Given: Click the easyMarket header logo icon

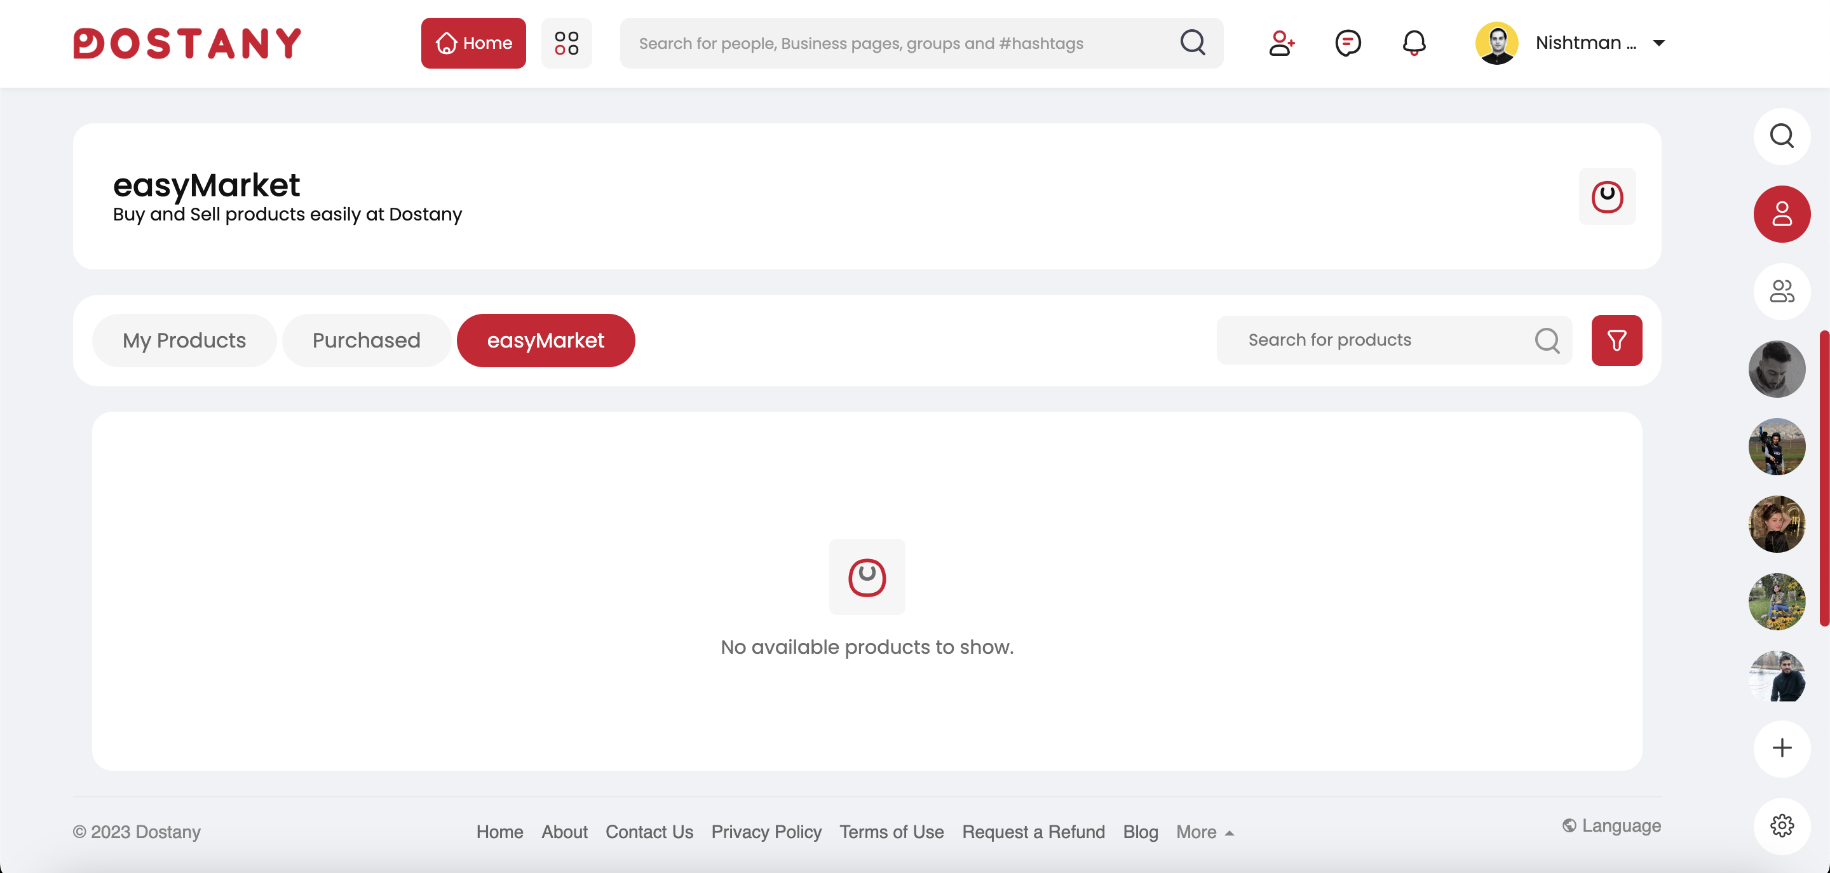Looking at the screenshot, I should [1607, 197].
